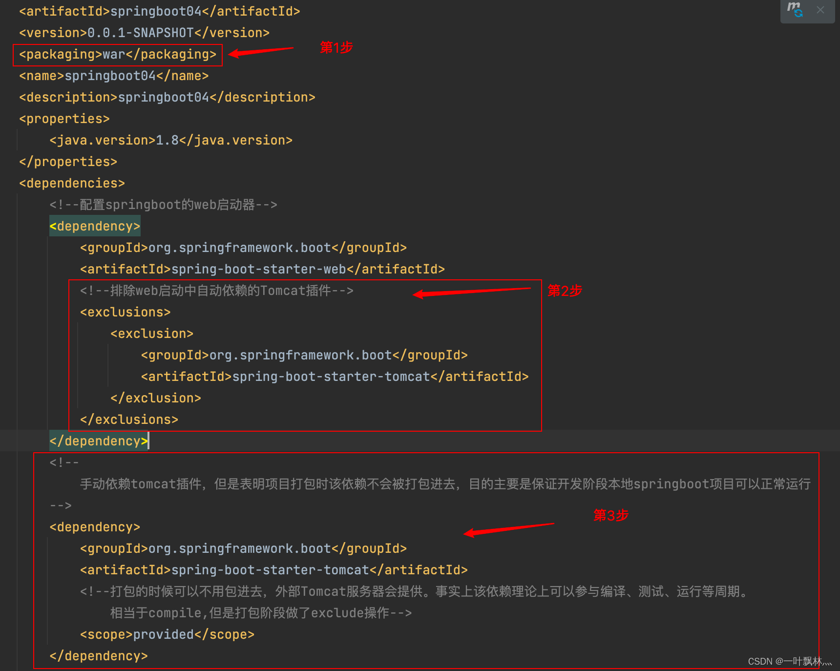This screenshot has width=840, height=671.
Task: Click the highlighted <dependency> opening tag
Action: (x=95, y=226)
